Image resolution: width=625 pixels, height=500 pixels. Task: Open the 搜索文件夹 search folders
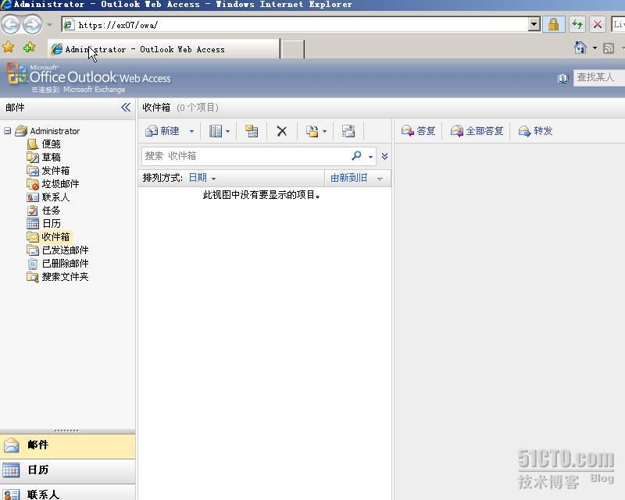[65, 276]
